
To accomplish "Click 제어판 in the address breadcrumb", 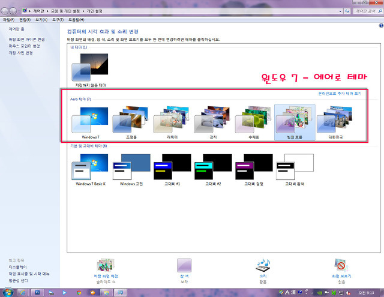I will [x=38, y=11].
